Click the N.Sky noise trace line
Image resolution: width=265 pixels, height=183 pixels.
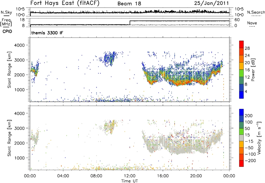tap(130, 12)
